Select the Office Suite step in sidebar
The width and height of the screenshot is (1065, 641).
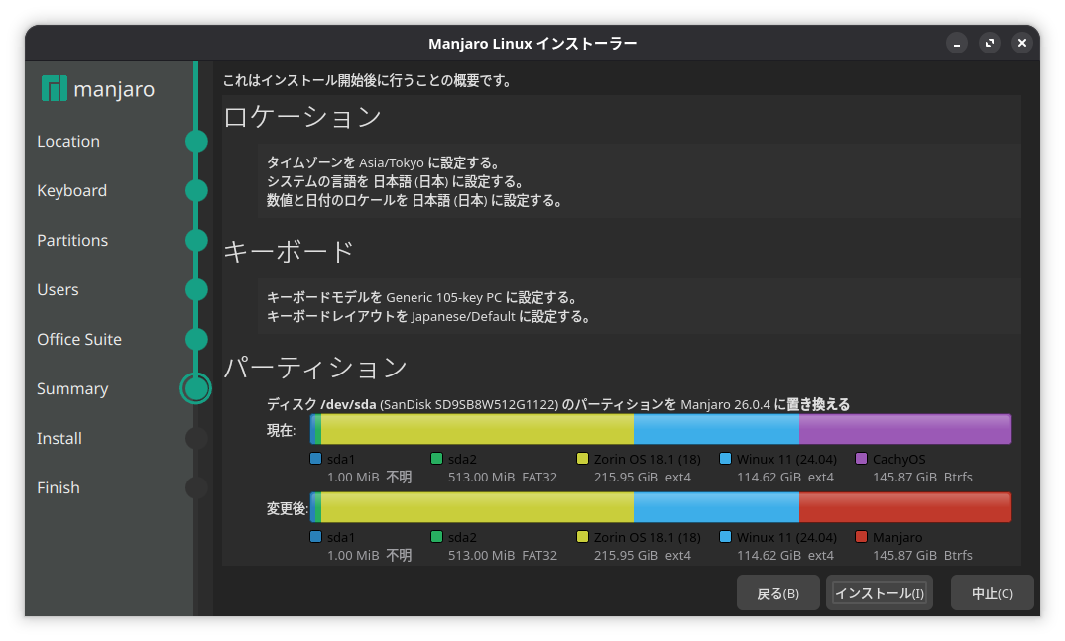(x=78, y=339)
